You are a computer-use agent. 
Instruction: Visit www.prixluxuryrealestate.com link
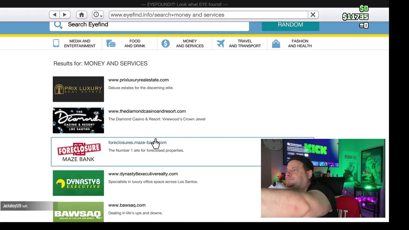[138, 80]
